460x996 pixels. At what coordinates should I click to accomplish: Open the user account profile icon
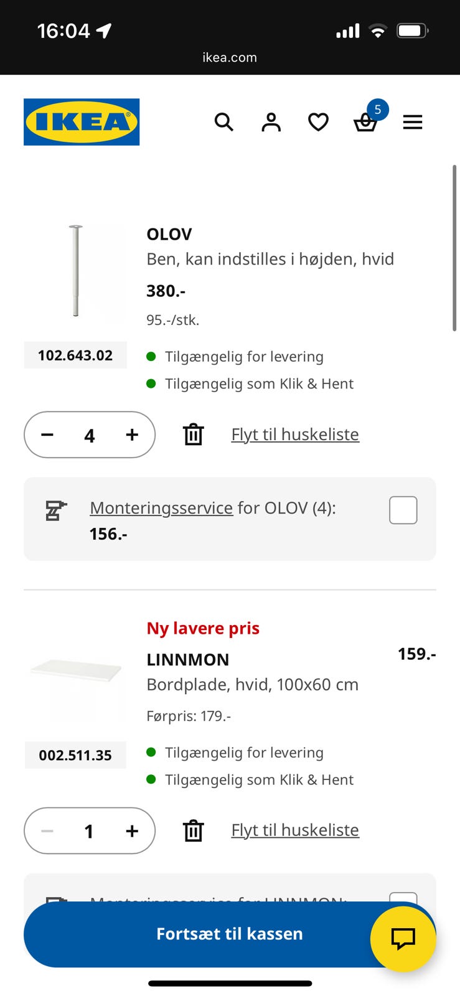point(271,122)
